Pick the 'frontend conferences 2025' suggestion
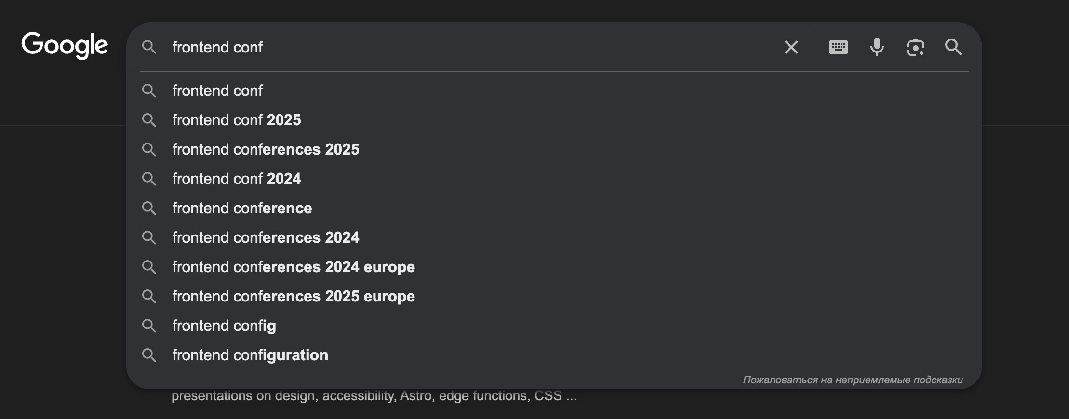1069x419 pixels. pyautogui.click(x=266, y=149)
